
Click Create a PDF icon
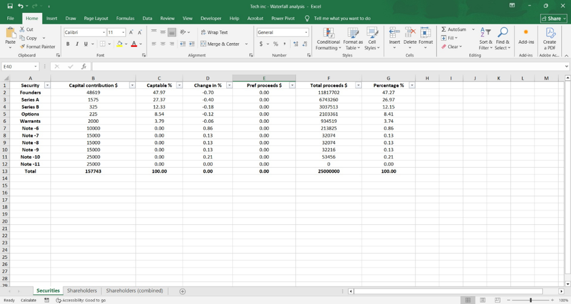[550, 33]
